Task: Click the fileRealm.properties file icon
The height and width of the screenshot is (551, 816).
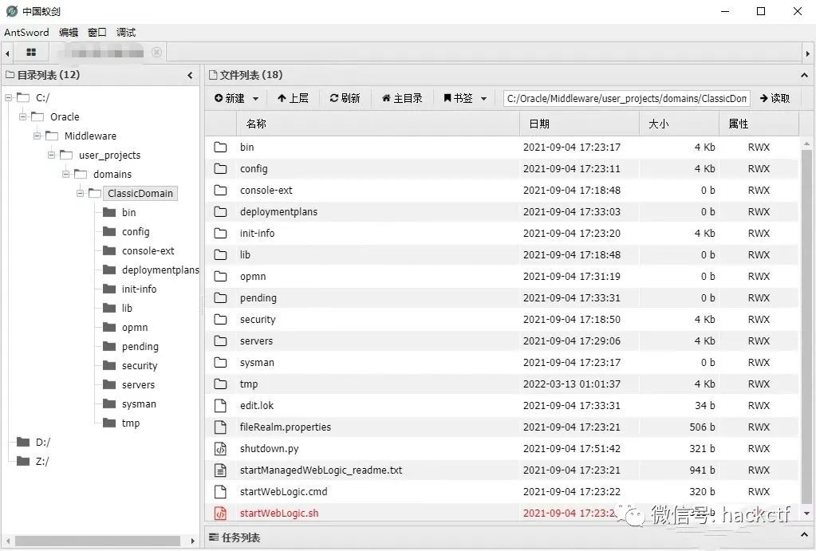Action: 221,427
